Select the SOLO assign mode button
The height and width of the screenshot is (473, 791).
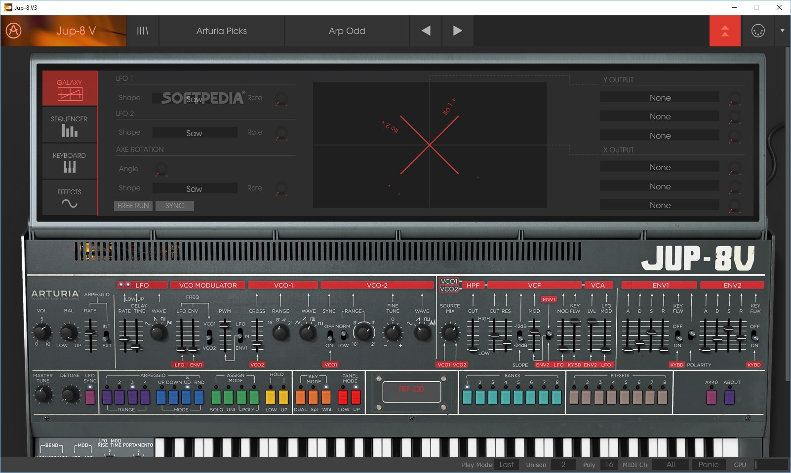216,397
